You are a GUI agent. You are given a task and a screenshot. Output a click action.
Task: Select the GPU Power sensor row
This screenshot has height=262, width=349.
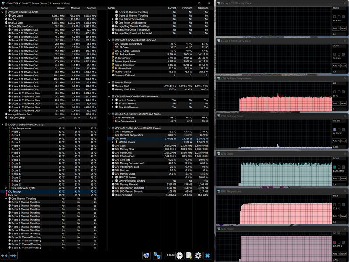click(x=158, y=139)
